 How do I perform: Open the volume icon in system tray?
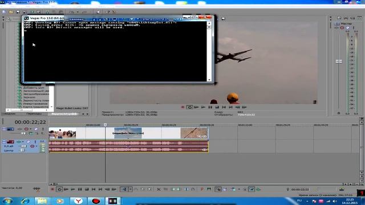(x=335, y=201)
